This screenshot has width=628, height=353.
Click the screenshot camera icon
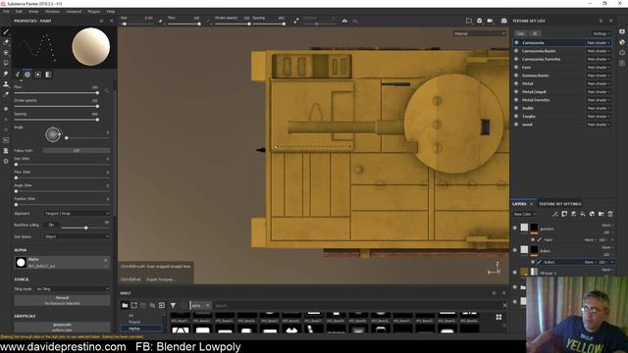click(x=503, y=21)
